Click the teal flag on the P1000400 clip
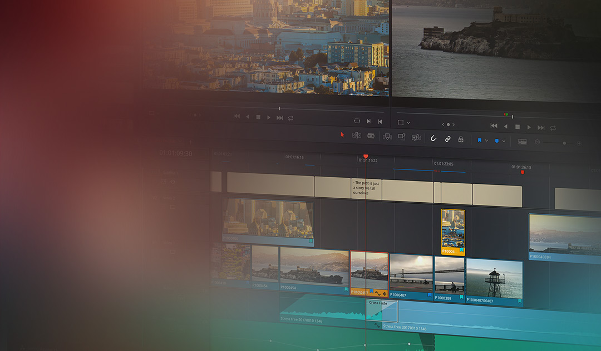 [x=311, y=241]
